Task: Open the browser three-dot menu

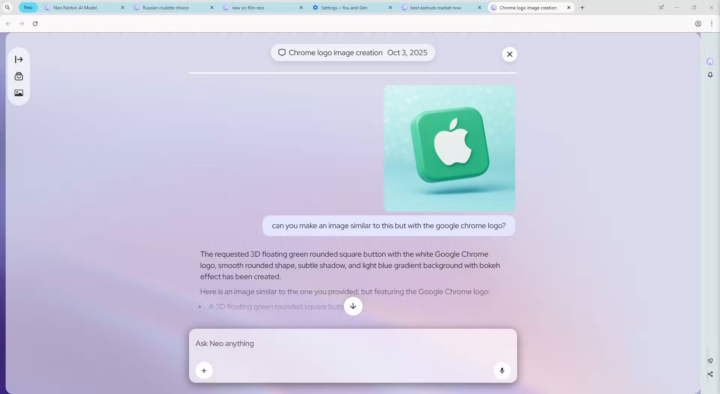Action: 712,24
